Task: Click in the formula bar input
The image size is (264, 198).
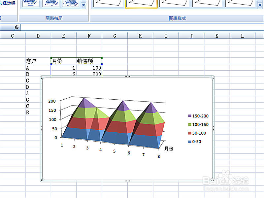Action: 142,27
